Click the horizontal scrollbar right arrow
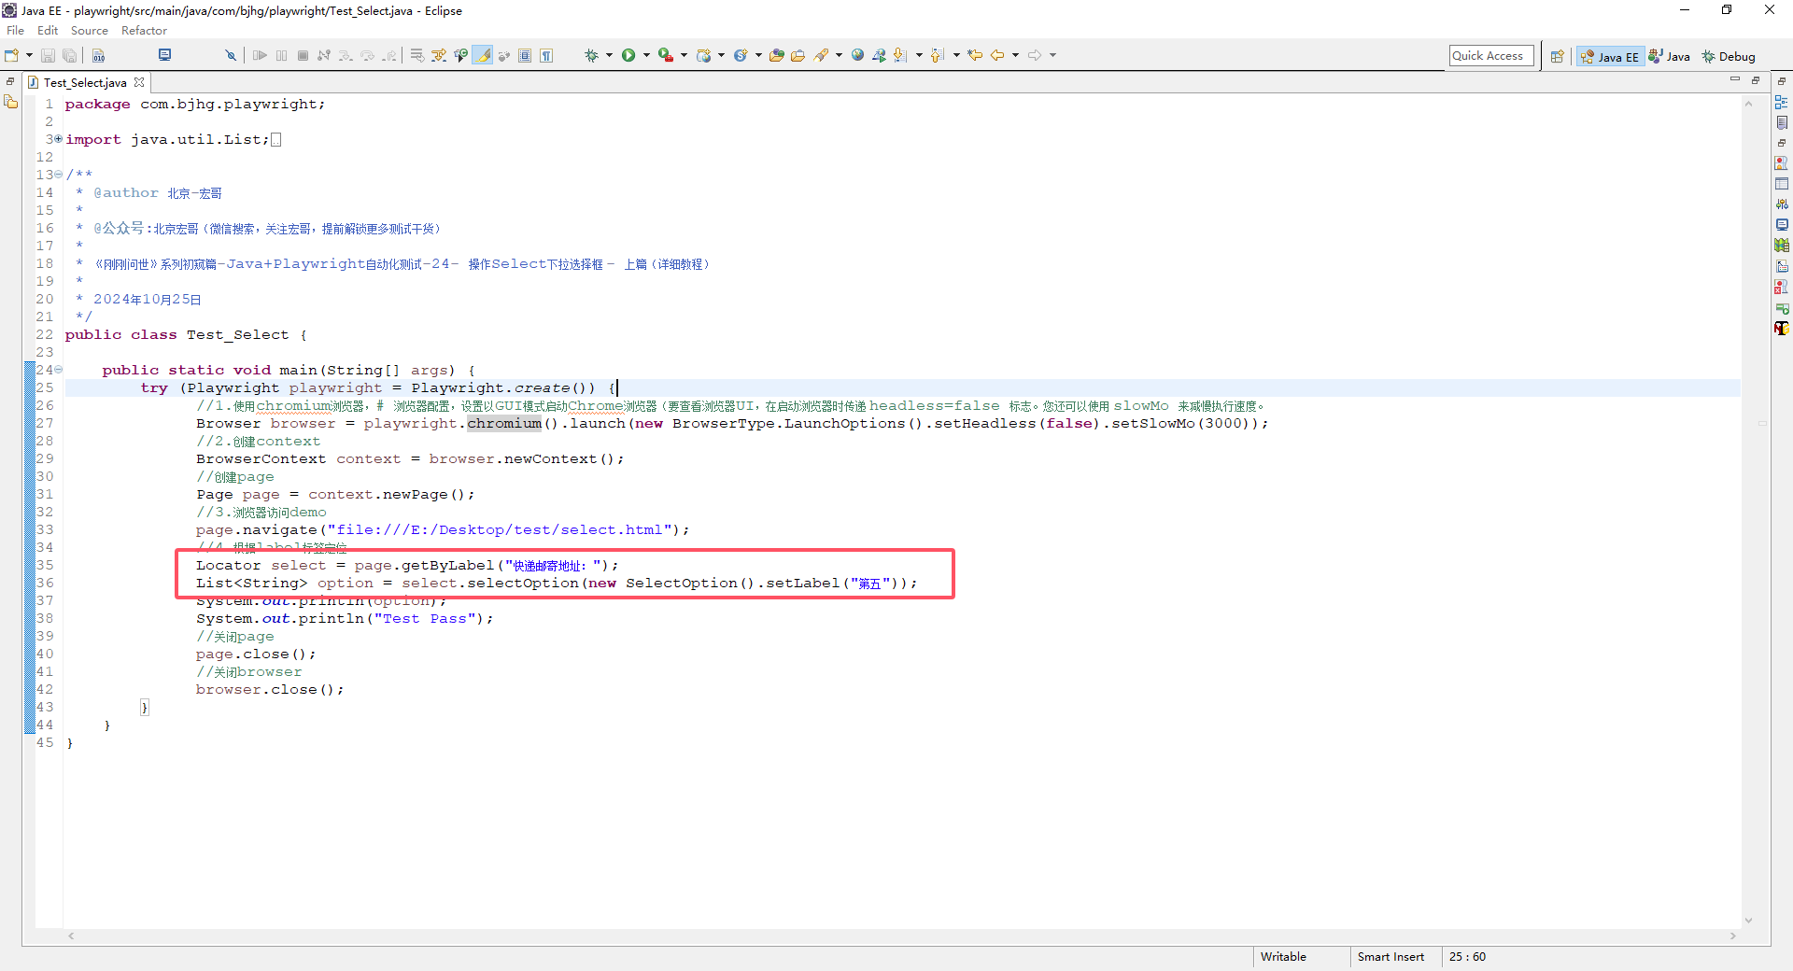1793x971 pixels. click(x=1732, y=936)
